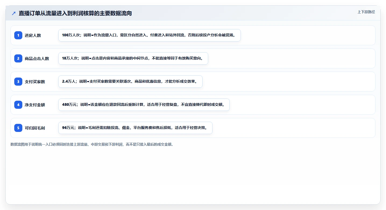The image size is (386, 210).
Task: Open the 96万元 description box
Action: tap(135, 128)
